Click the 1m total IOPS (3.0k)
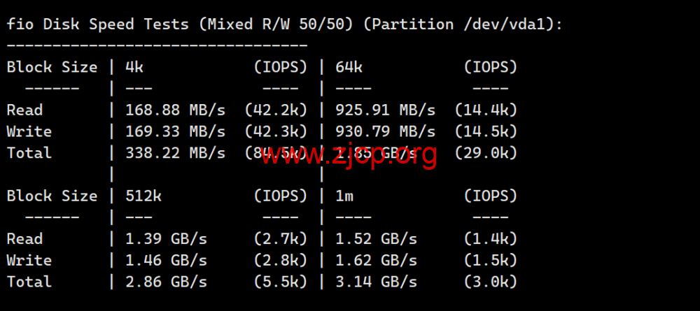 (x=491, y=282)
